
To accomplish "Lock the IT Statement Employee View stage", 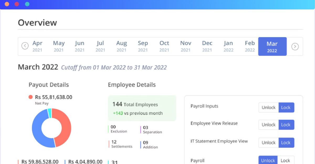I will (x=286, y=143).
